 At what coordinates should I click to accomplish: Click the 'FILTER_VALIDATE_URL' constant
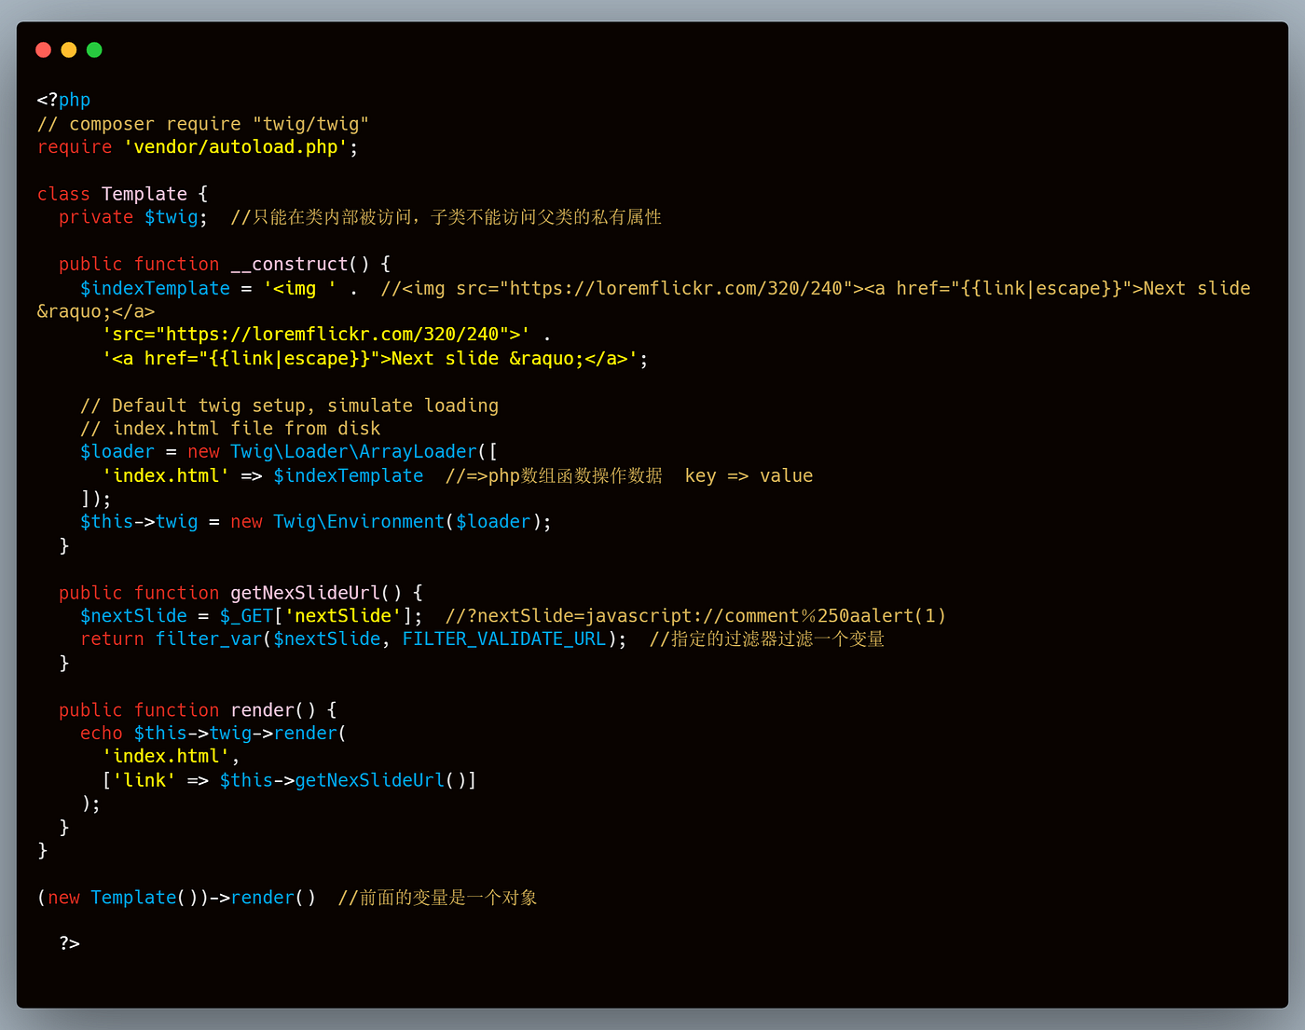[504, 639]
